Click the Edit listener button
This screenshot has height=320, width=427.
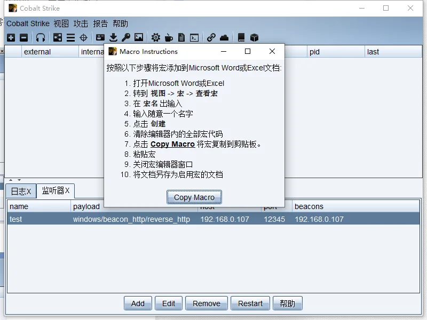point(169,303)
